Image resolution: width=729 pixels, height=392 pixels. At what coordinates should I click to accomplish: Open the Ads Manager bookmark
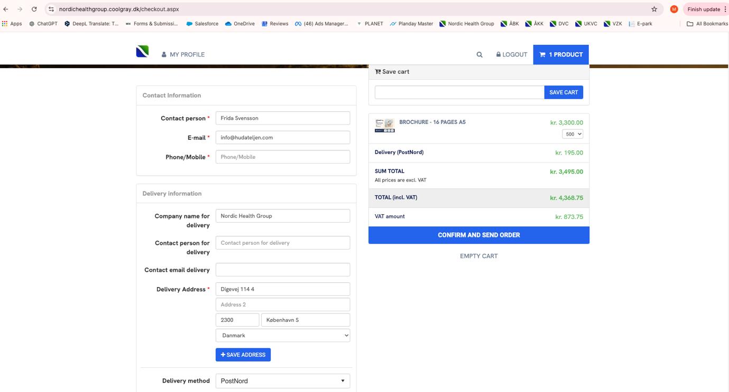322,24
